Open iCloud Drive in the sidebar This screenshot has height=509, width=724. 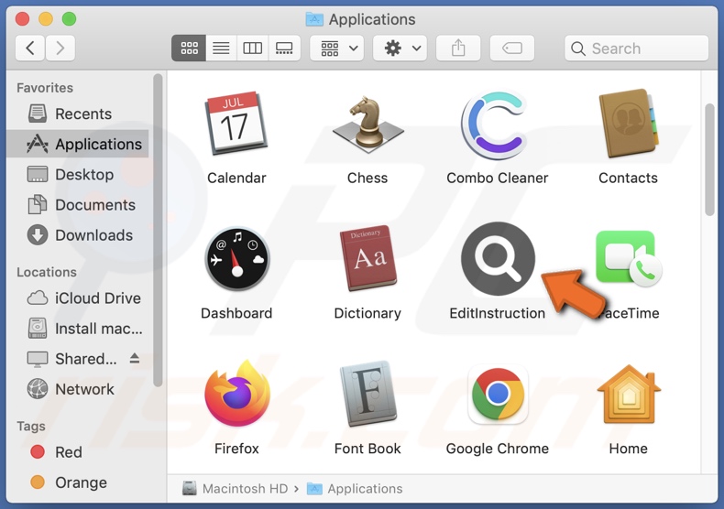pyautogui.click(x=78, y=298)
